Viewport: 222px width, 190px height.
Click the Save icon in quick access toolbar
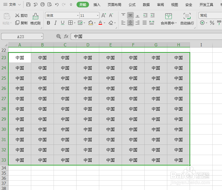28,5
